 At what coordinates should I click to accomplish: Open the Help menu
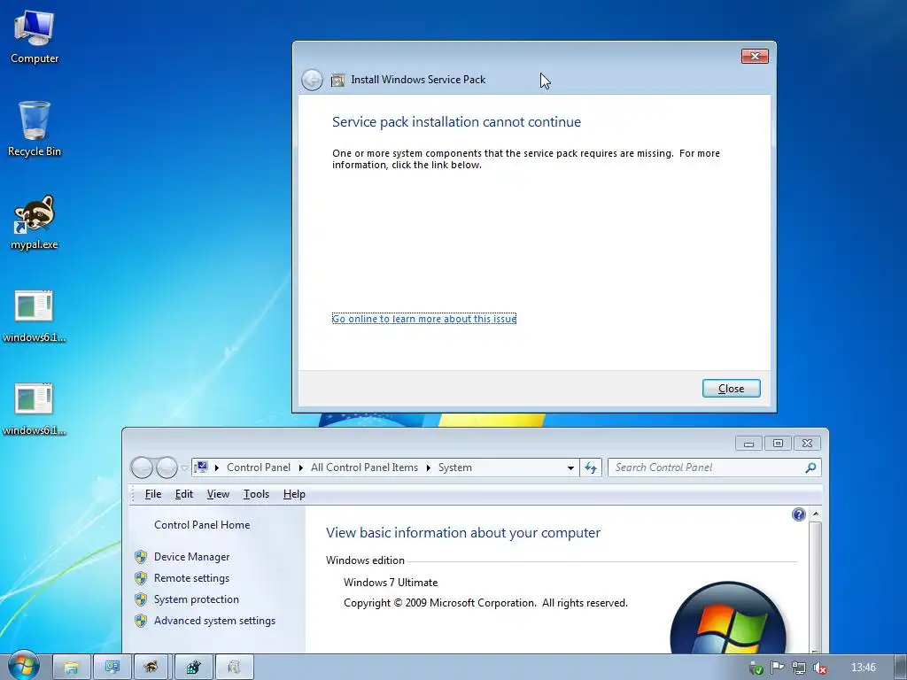pyautogui.click(x=294, y=494)
